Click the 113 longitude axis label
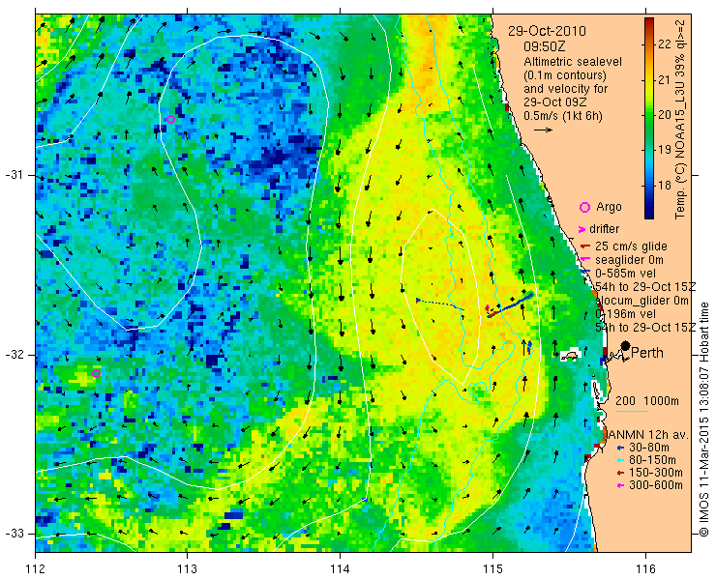 coord(187,568)
